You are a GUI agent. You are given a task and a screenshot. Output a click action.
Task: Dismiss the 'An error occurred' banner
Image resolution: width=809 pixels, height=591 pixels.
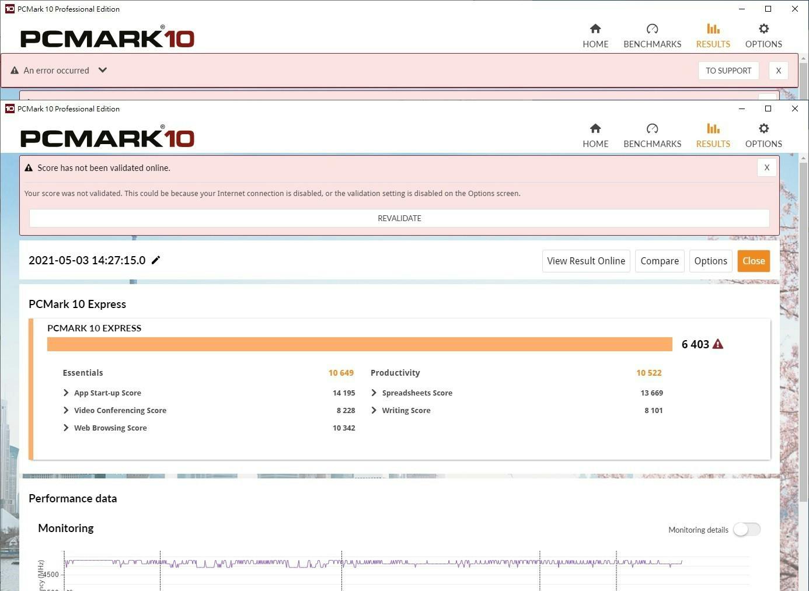[x=778, y=71]
